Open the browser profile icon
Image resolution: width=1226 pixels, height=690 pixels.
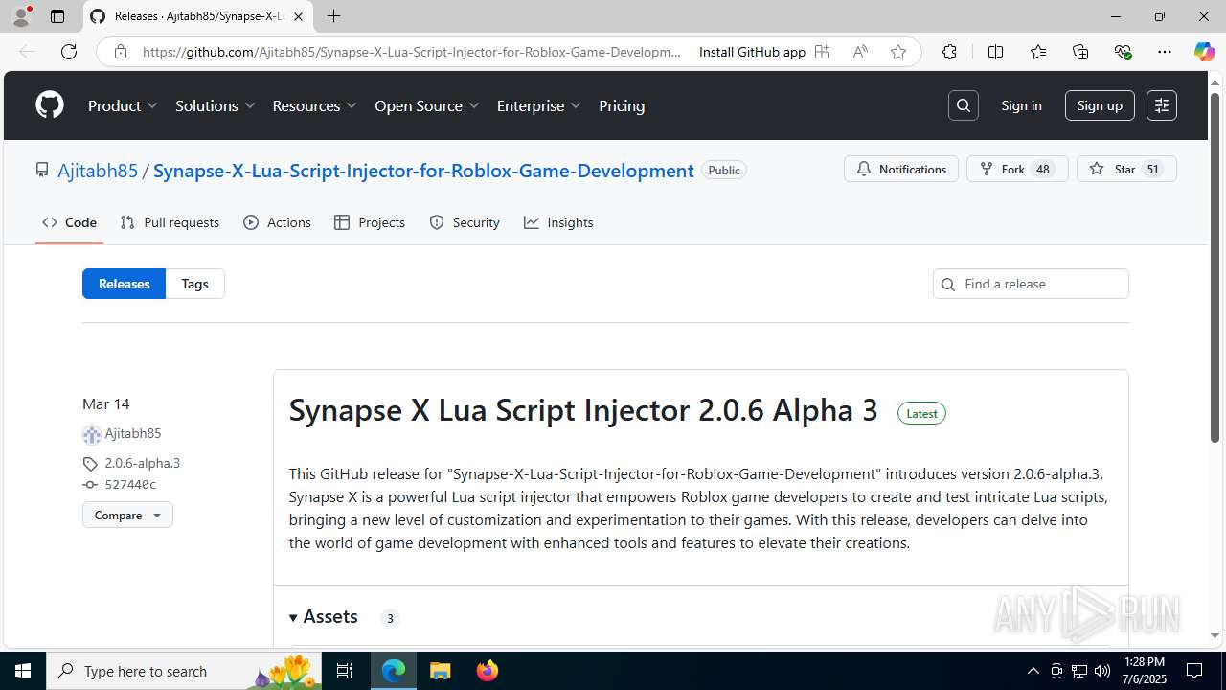click(x=21, y=16)
